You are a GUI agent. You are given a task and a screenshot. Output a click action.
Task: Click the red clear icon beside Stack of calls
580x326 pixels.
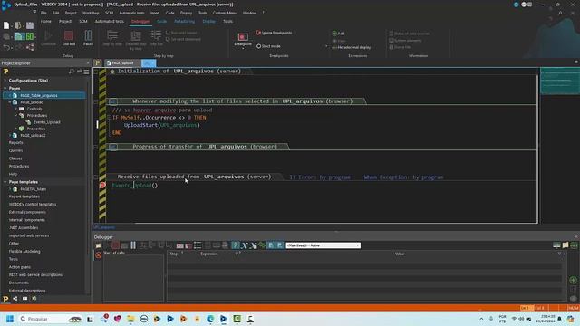[98, 255]
